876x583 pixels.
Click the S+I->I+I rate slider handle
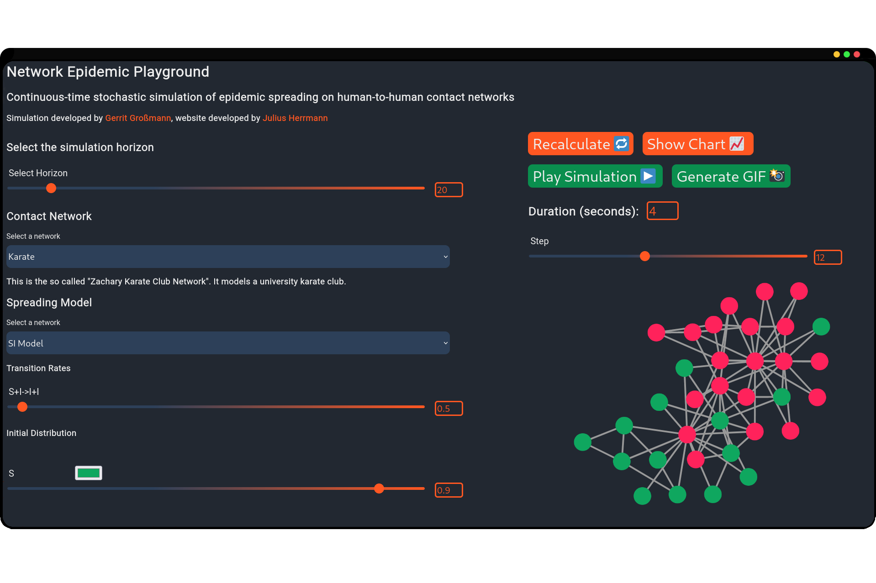[22, 407]
